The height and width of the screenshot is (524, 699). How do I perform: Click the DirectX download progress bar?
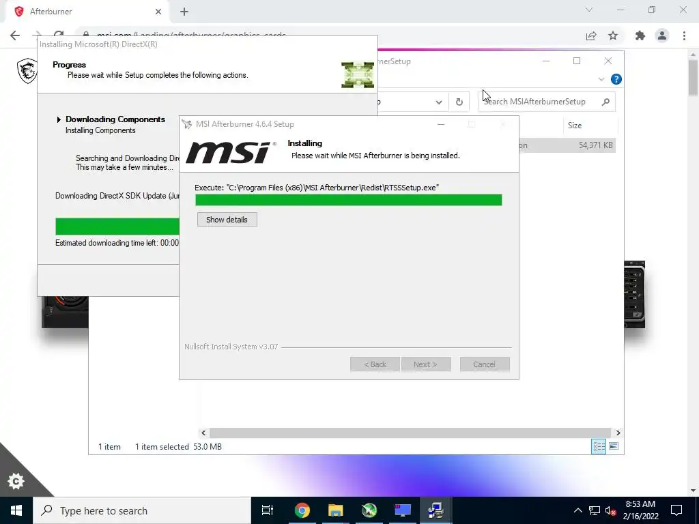(117, 227)
